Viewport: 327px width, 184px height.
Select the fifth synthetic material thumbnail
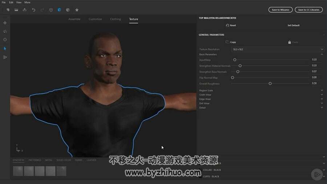[61, 171]
